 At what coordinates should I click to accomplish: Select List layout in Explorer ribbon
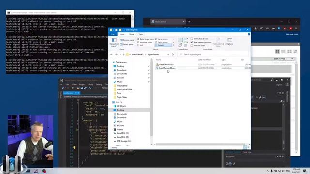140,45
